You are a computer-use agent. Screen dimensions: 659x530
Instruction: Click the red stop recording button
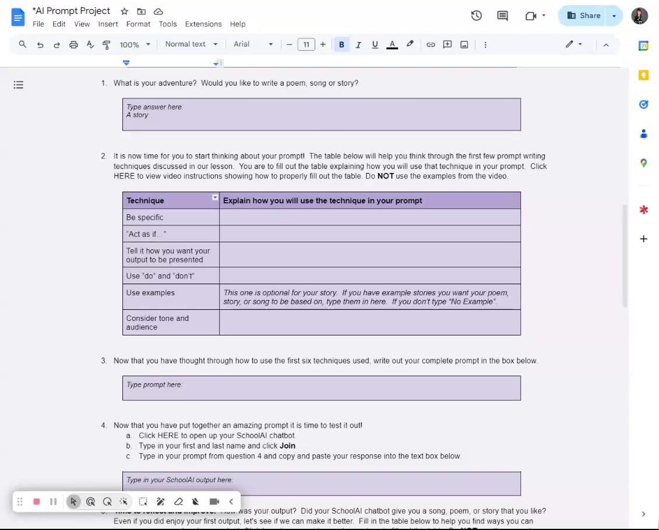pyautogui.click(x=36, y=501)
